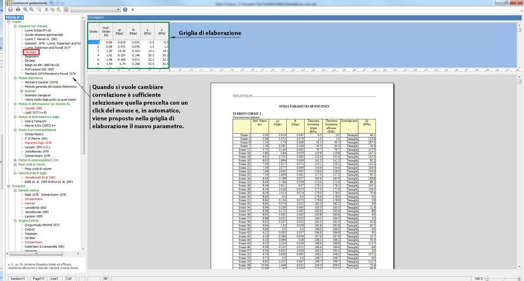The image size is (524, 281).
Task: Expand Fattori di compressibilità C Crm node
Action: pos(15,160)
